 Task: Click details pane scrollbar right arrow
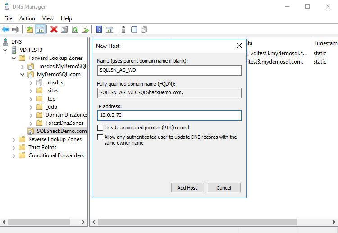pyautogui.click(x=333, y=222)
